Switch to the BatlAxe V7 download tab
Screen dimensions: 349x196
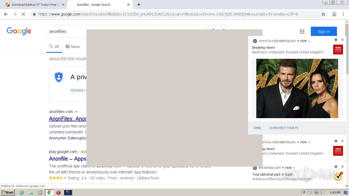click(34, 5)
